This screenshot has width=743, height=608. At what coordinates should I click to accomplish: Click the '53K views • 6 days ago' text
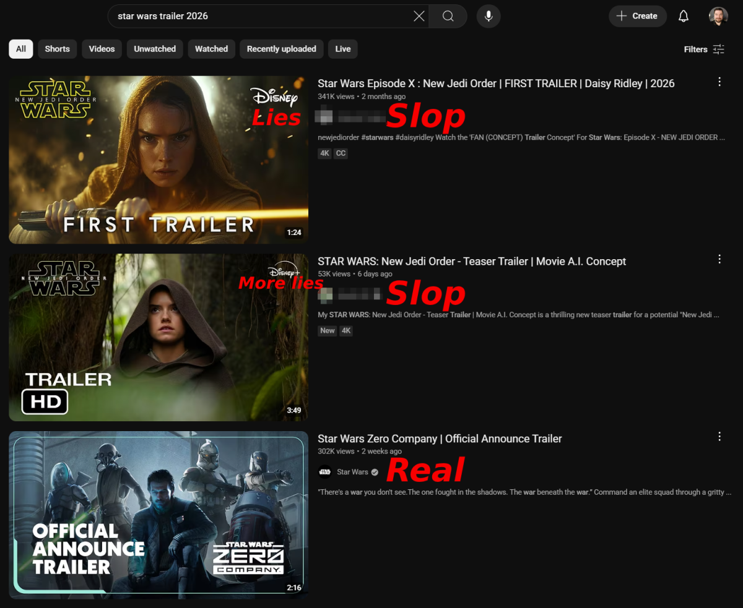355,274
